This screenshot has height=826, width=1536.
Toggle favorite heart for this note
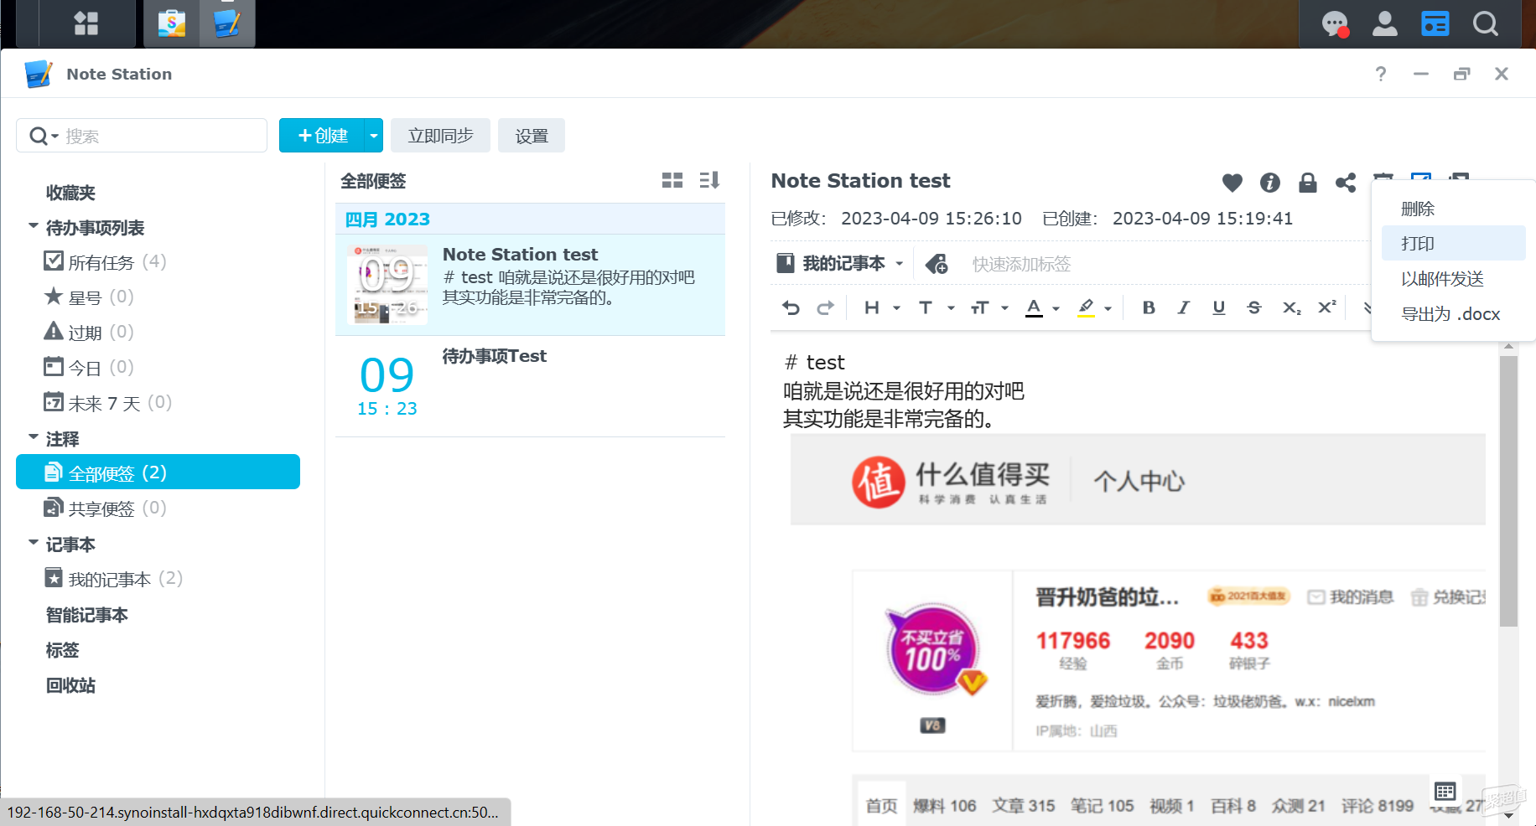click(1232, 183)
